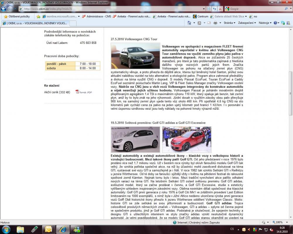Refresh the page with the Refresh icon
Image resolution: width=293 pixels, height=234 pixels.
[214, 9]
